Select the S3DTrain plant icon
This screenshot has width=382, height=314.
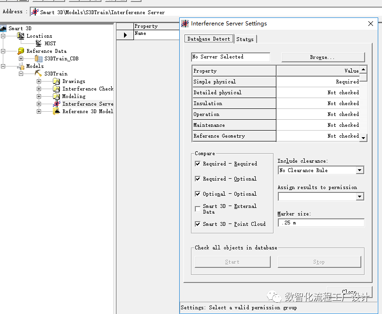39,74
